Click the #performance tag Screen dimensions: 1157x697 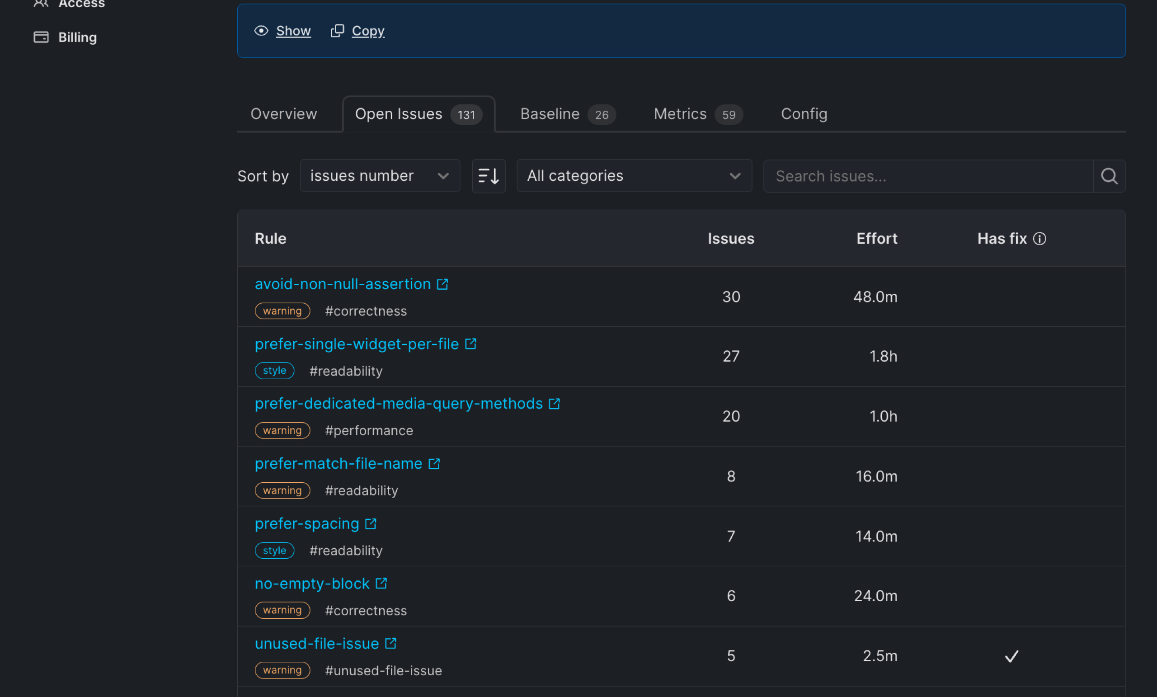point(369,431)
